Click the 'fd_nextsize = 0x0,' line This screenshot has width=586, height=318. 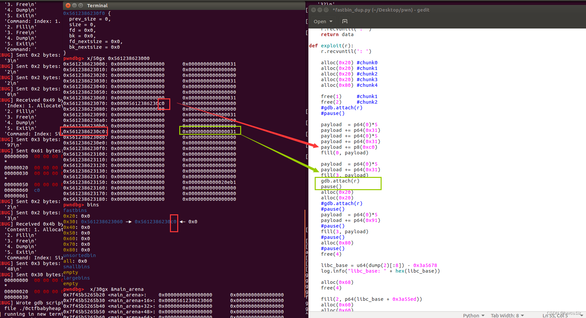96,41
